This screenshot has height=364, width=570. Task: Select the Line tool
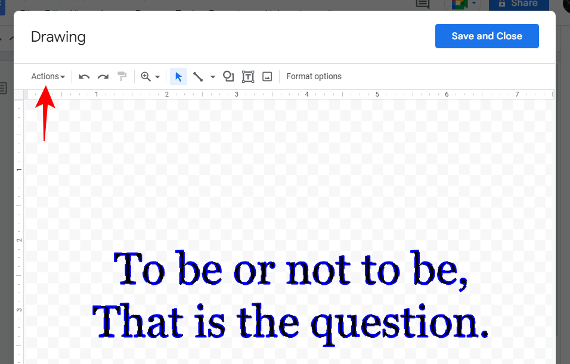coord(198,76)
